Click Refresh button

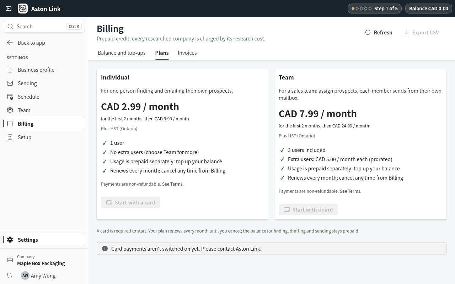379,32
